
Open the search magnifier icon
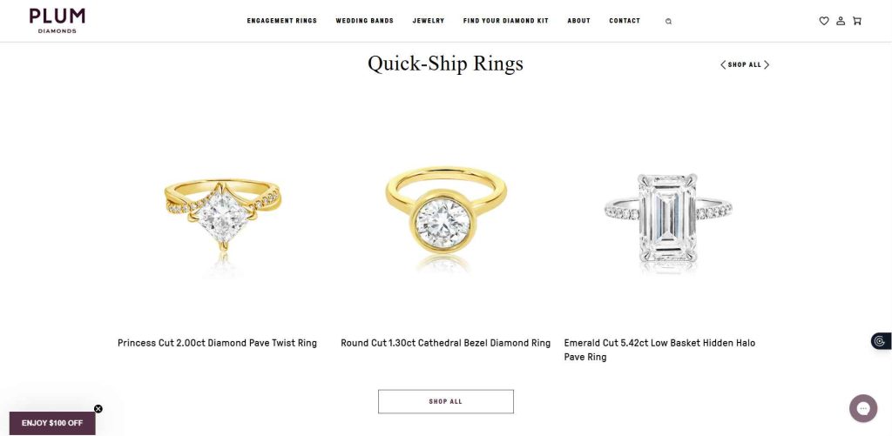click(x=668, y=22)
